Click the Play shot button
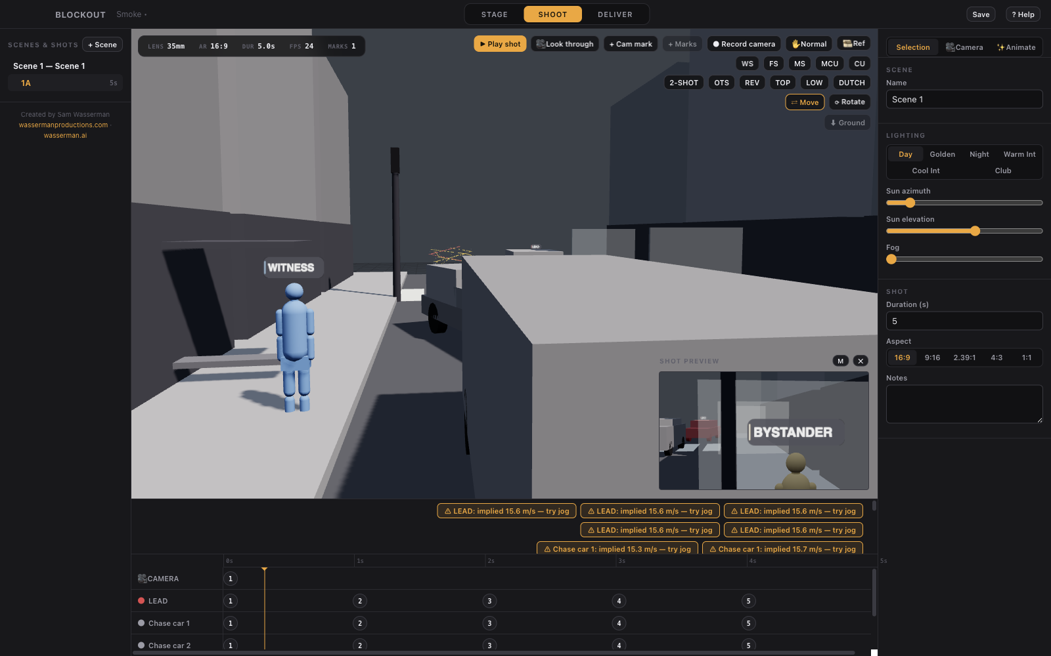 pos(500,44)
